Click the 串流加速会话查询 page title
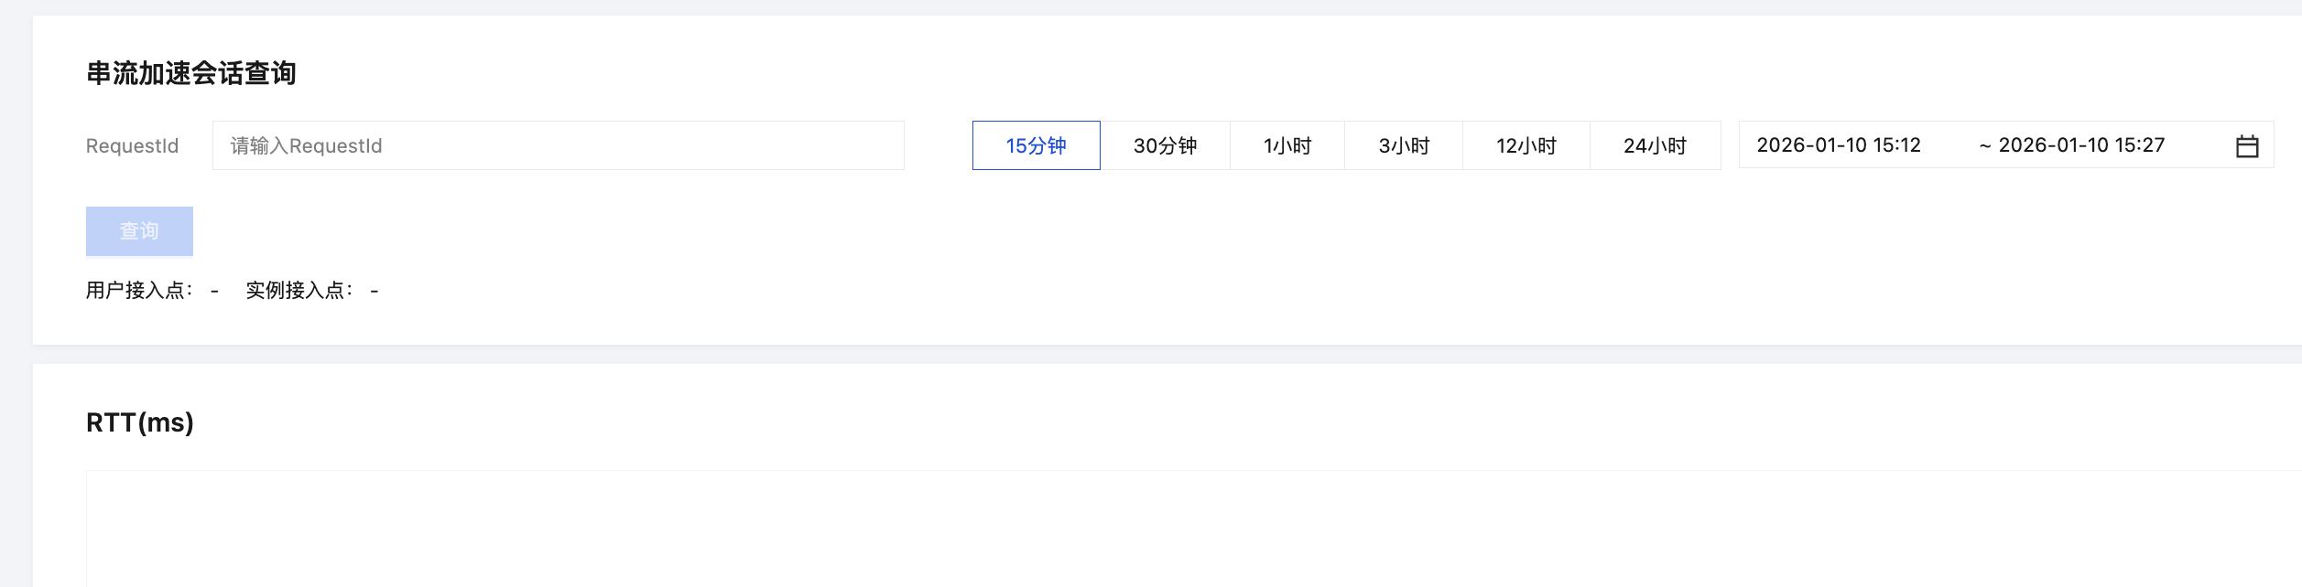Screen dimensions: 2302x587 pos(190,73)
